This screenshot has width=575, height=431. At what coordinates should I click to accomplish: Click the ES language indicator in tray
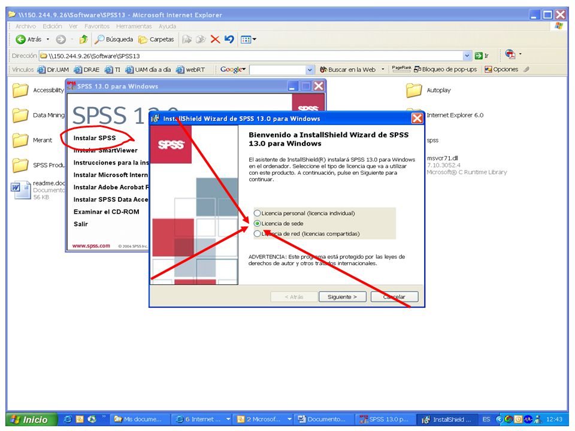tap(486, 419)
